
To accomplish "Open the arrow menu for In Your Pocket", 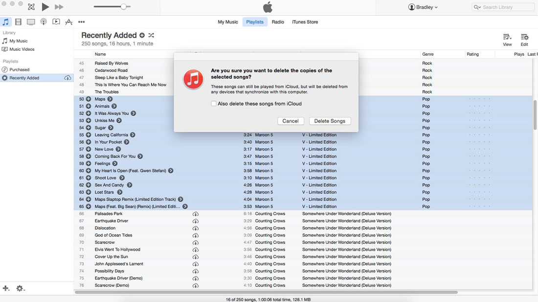I will (x=127, y=142).
